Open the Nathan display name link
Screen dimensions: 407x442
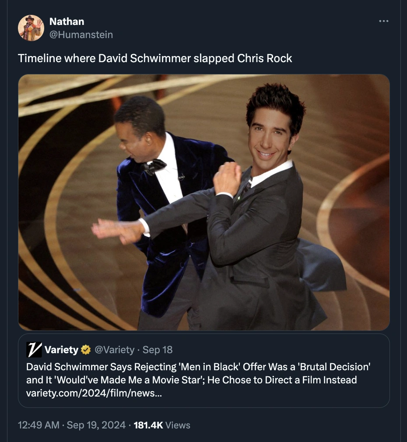[x=67, y=21]
